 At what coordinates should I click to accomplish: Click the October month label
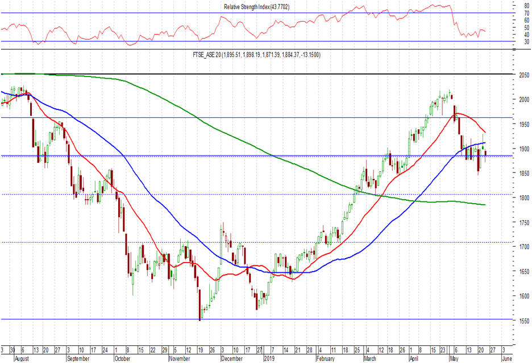pyautogui.click(x=122, y=358)
